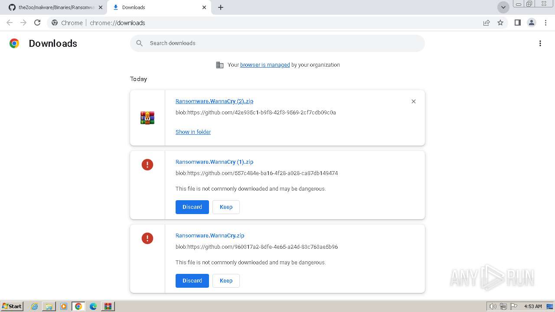Click warning icon for Ransomware.WannaCry.zip
This screenshot has height=312, width=555.
pos(147,238)
